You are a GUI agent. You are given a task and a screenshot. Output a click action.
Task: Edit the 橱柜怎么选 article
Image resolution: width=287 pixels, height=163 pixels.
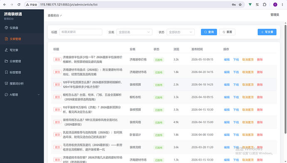pyautogui.click(x=227, y=97)
